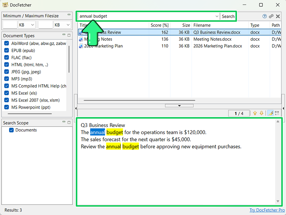Image resolution: width=286 pixels, height=215 pixels.
Task: Click the maximum filesize input field
Action: coord(46,25)
